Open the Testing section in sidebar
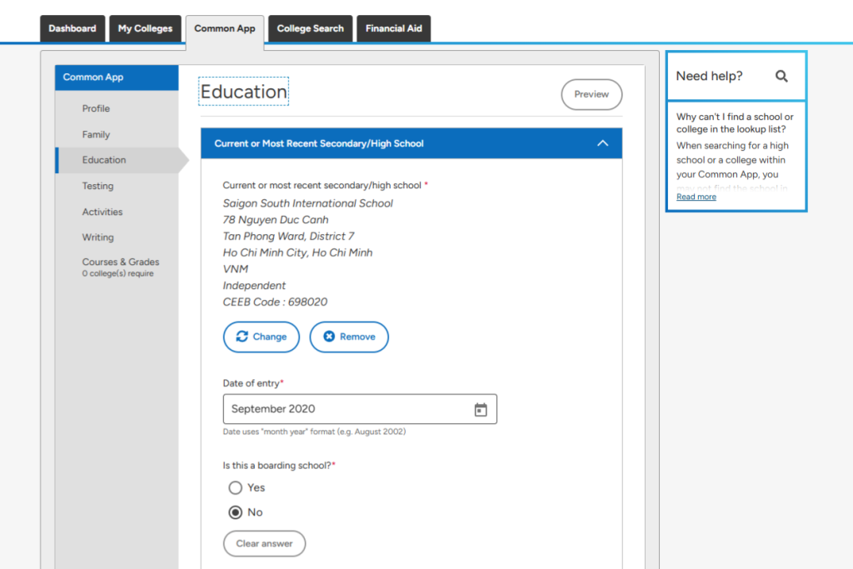Screen dimensions: 853x569 pos(97,186)
